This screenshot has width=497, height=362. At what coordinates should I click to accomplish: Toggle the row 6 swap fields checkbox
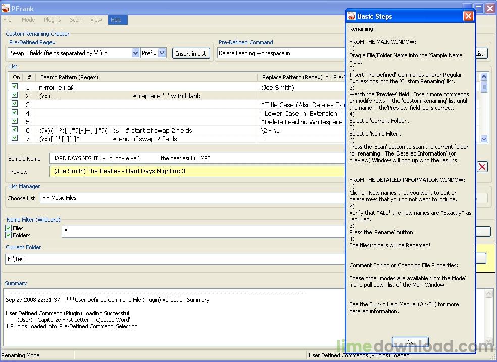coord(15,130)
